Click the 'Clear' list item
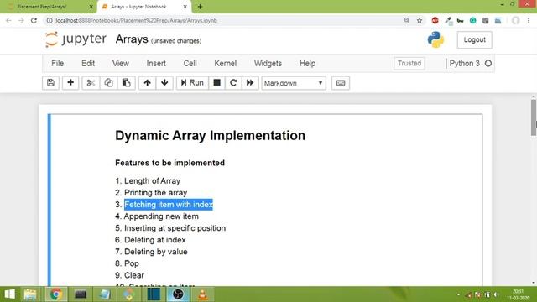 pos(134,275)
